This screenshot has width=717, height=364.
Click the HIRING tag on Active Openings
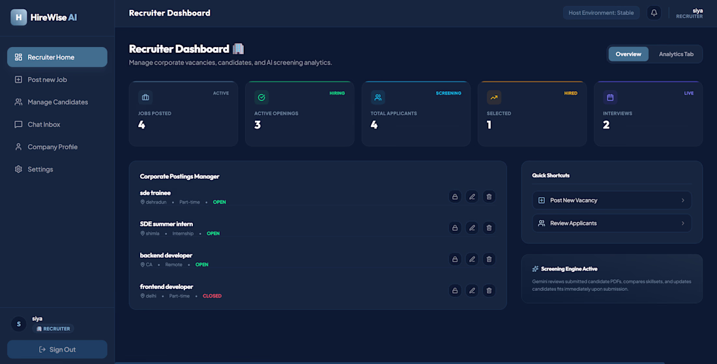tap(337, 93)
